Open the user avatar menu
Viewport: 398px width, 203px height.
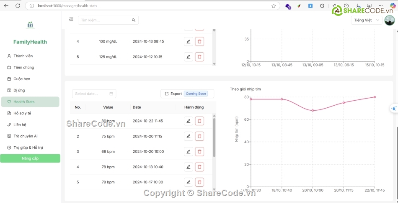coord(389,20)
